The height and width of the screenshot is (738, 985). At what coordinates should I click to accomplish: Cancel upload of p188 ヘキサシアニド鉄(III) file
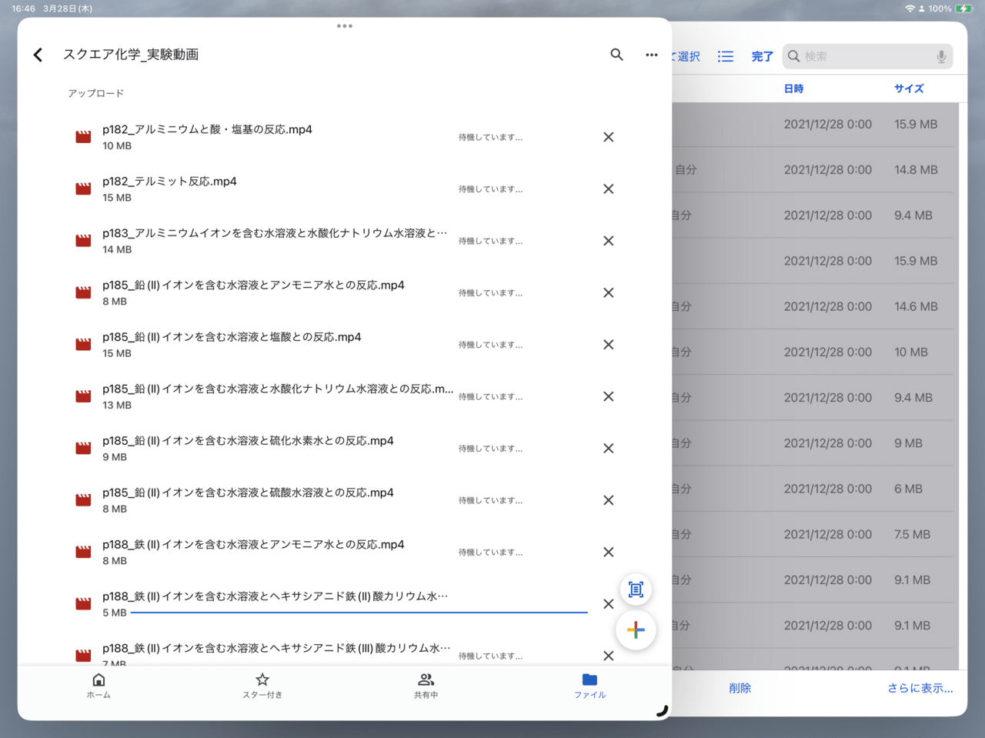point(608,656)
